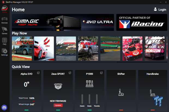Click the Shifter device icon
This screenshot has width=169, height=112.
[x=121, y=92]
